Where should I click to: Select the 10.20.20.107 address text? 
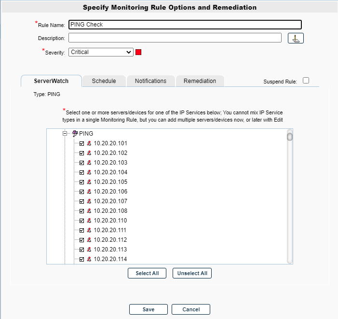tap(110, 201)
